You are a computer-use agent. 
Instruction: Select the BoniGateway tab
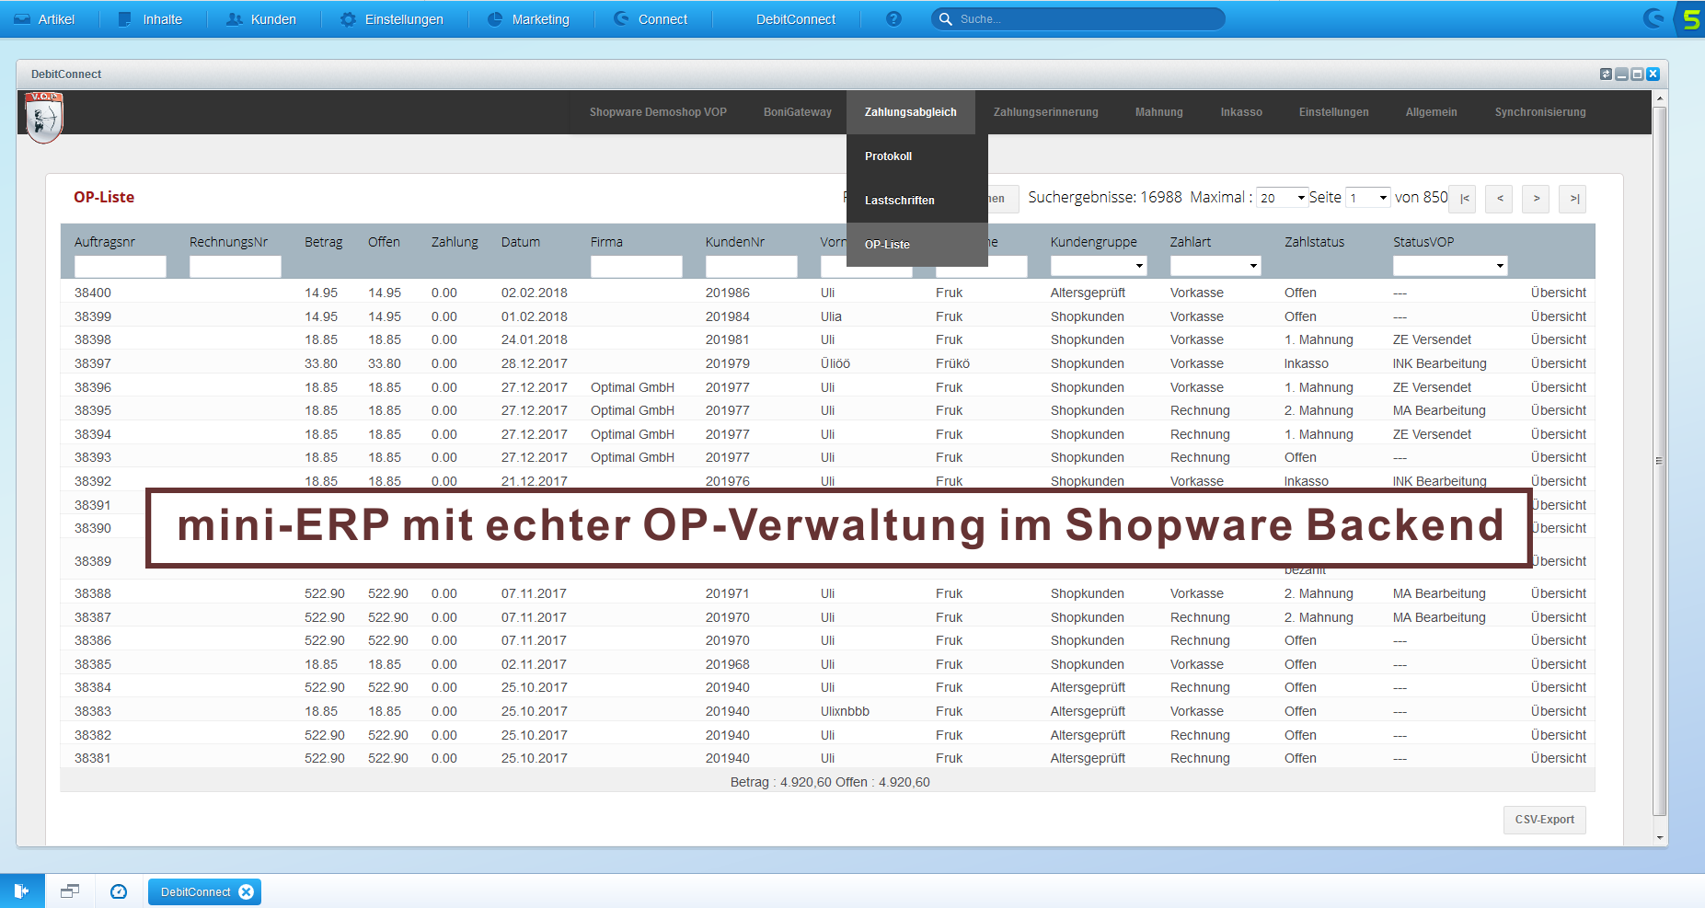tap(798, 112)
